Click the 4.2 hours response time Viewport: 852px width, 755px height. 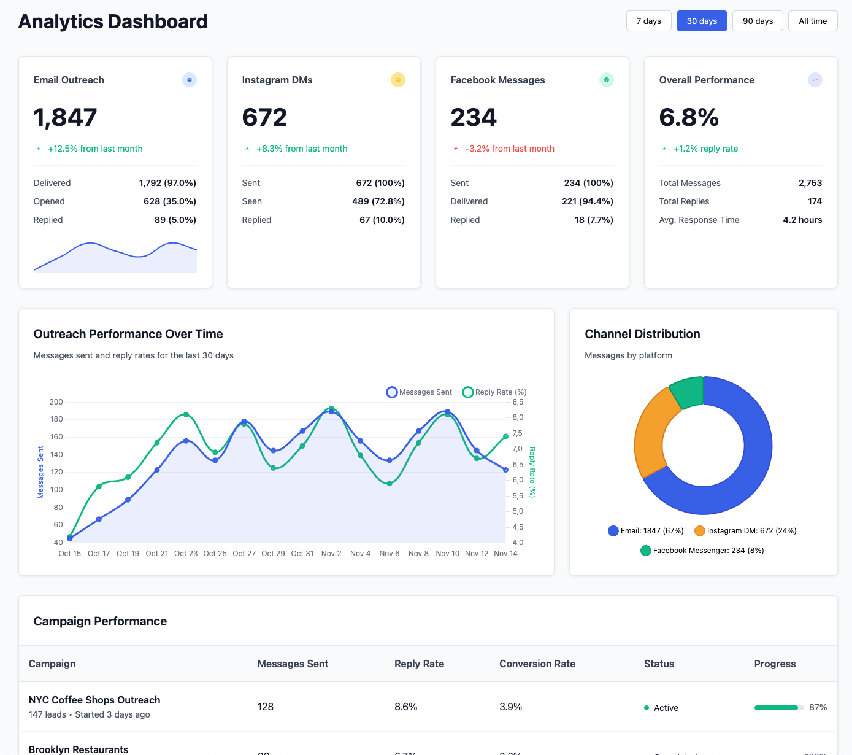click(x=803, y=220)
